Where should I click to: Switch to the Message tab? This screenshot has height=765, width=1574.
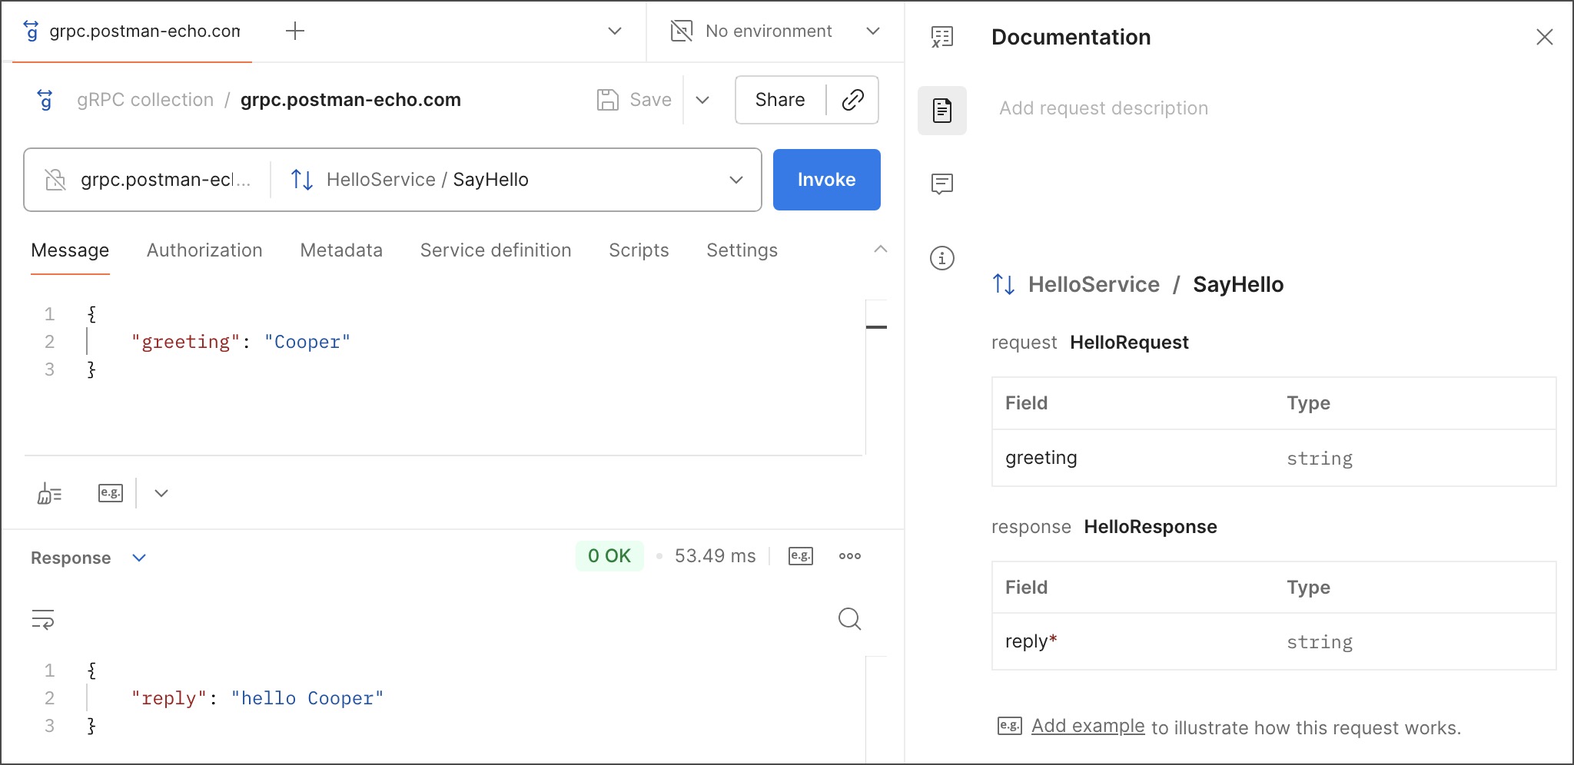pos(70,250)
